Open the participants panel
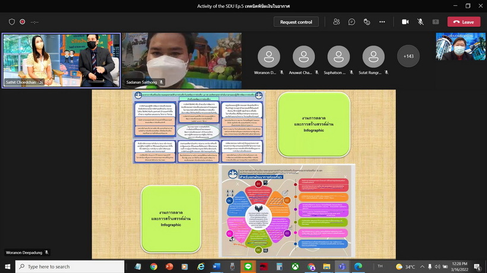The height and width of the screenshot is (273, 487). click(337, 22)
